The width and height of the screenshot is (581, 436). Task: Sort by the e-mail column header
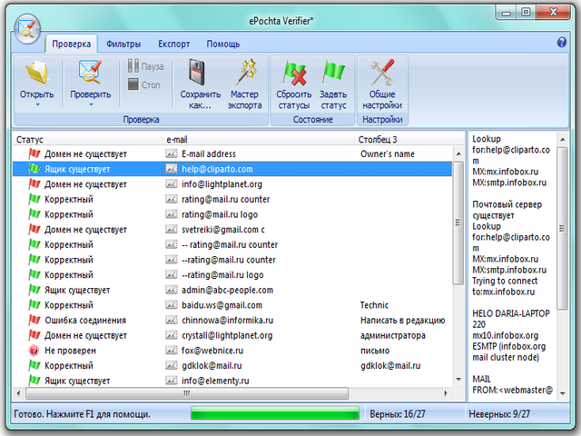[259, 139]
